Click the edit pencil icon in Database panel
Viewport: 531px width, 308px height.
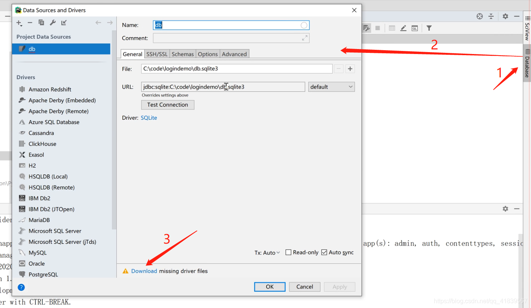click(403, 28)
